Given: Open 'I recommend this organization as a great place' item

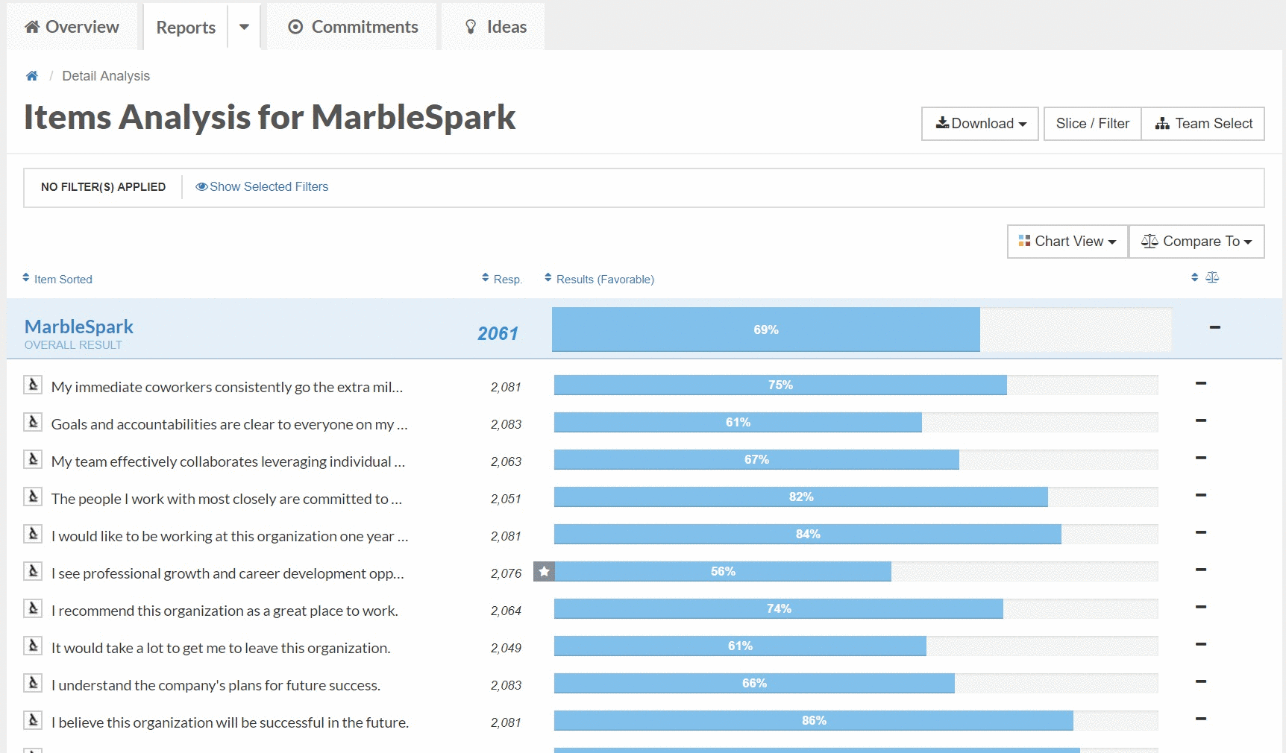Looking at the screenshot, I should point(225,611).
